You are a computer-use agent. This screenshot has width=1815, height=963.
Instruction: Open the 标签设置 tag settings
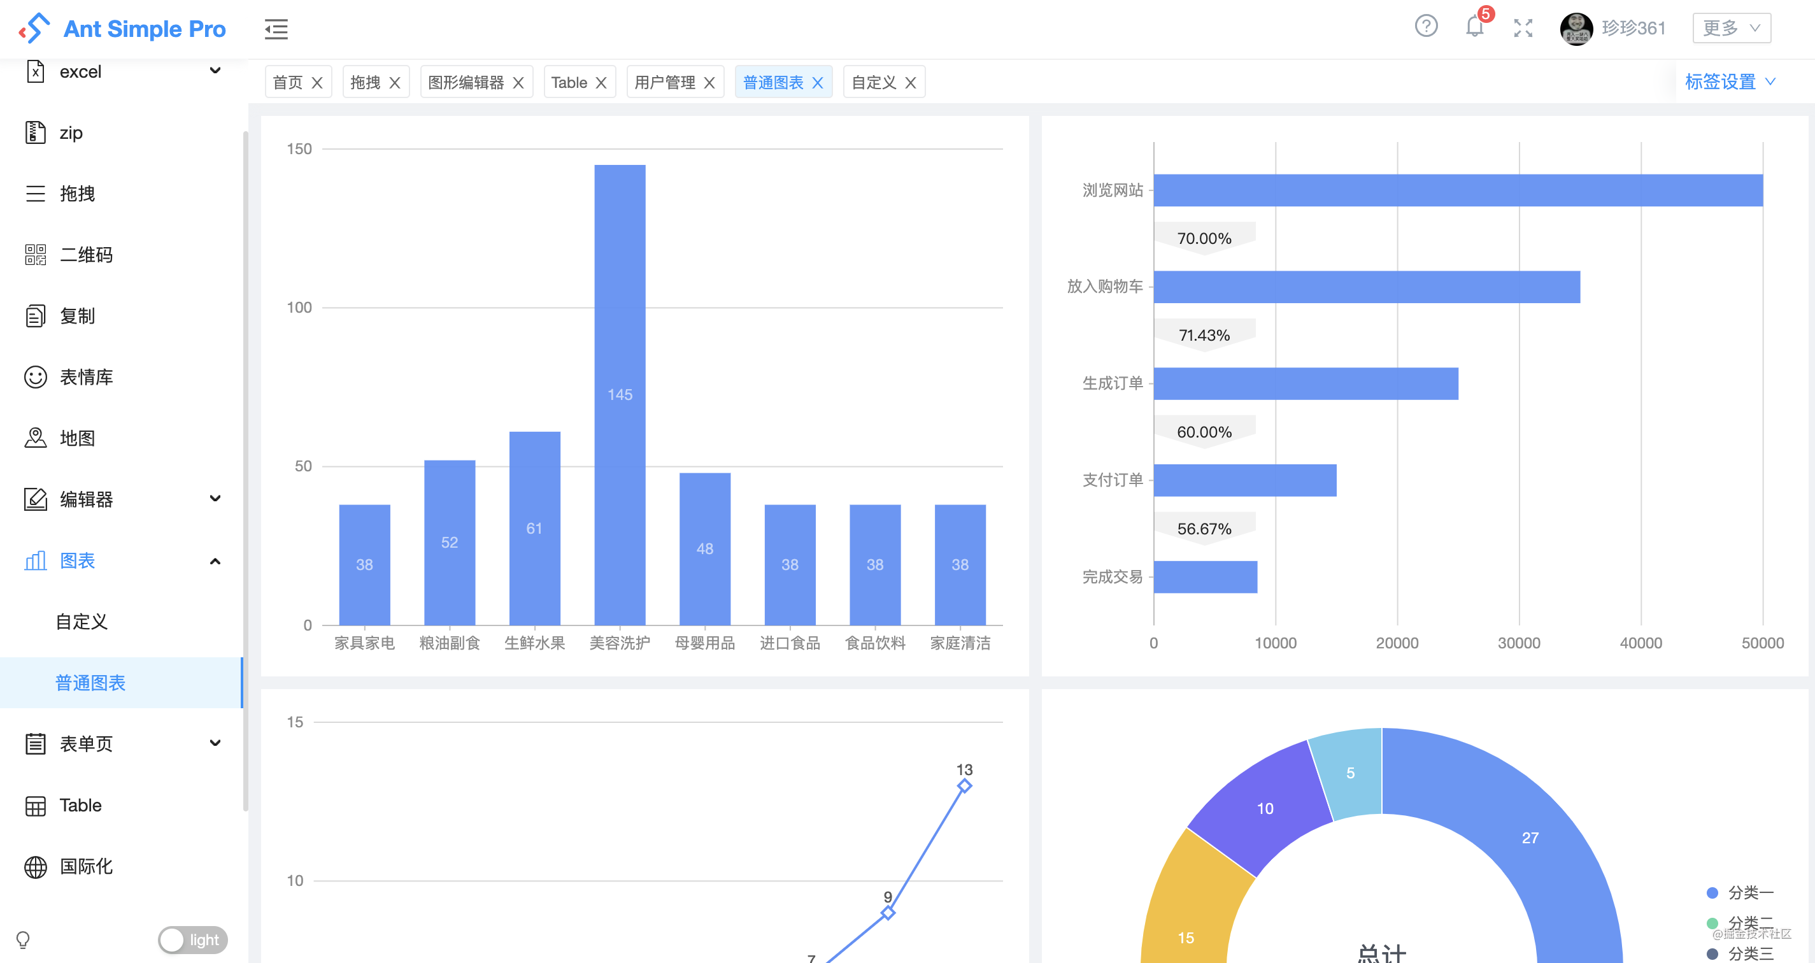pos(1723,82)
